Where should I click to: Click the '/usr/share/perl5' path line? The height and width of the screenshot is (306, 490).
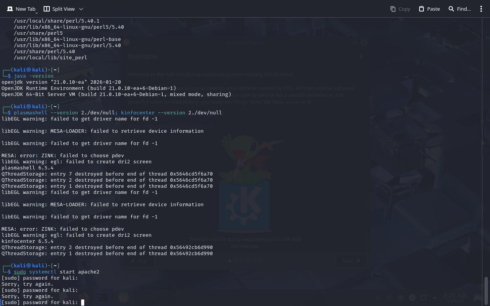coord(38,33)
